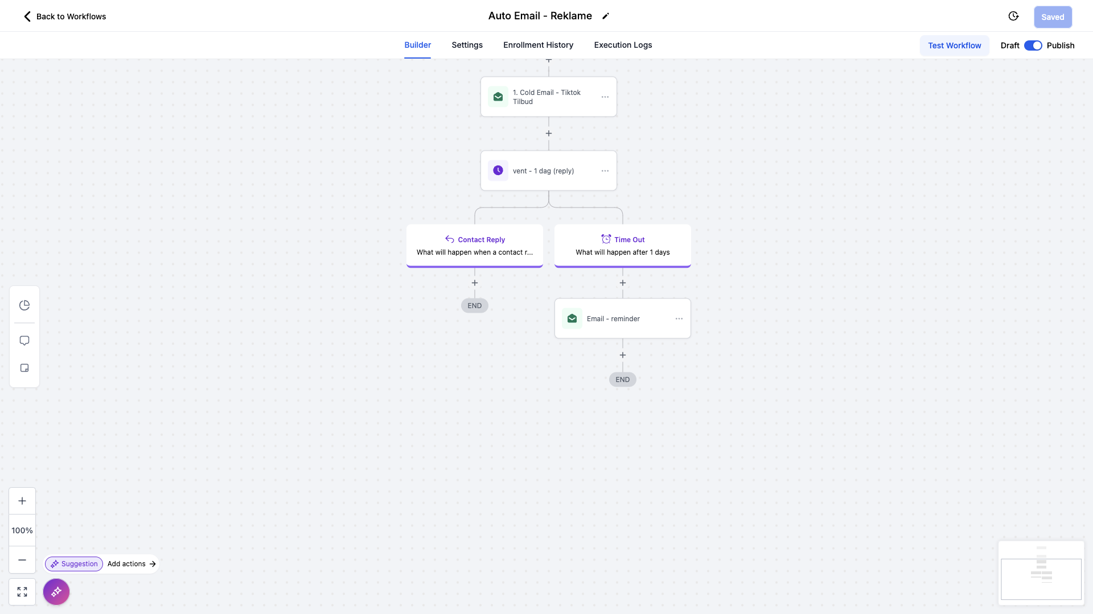Open the Execution Logs tab

point(623,45)
